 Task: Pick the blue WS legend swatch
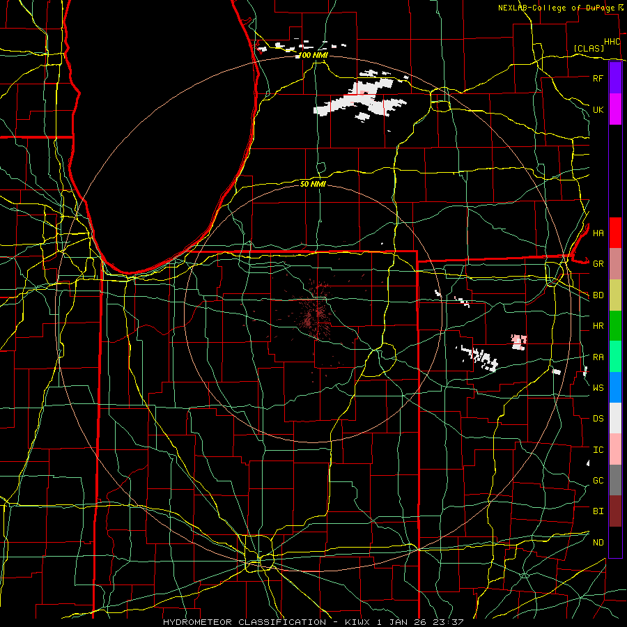615,387
